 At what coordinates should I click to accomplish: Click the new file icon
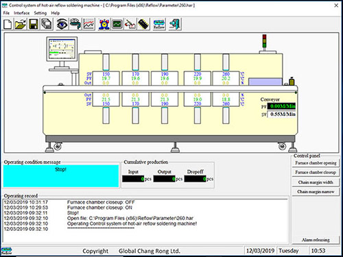[x=8, y=24]
